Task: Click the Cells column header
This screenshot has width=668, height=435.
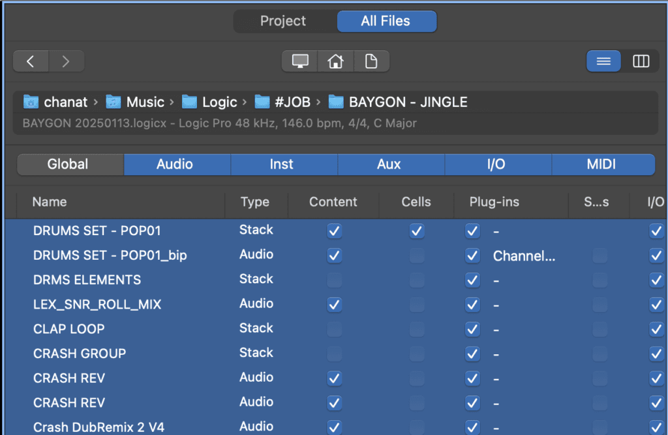Action: (x=416, y=202)
